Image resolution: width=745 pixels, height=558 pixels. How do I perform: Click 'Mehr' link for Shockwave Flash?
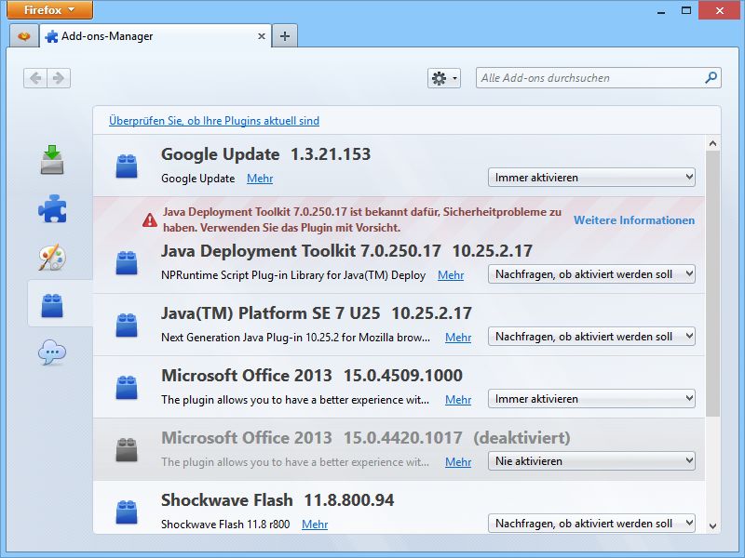[315, 525]
